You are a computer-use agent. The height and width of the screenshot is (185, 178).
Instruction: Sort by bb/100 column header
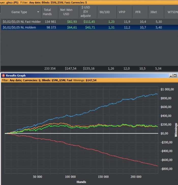105,12
